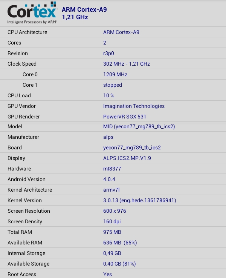The height and width of the screenshot is (278, 226).
Task: Select the ARM Cortex-A9 header title
Action: point(84,9)
